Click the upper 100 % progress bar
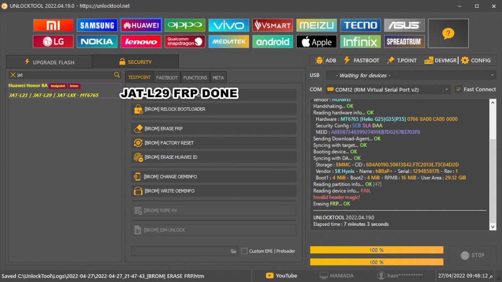The width and height of the screenshot is (502, 282). click(x=376, y=250)
